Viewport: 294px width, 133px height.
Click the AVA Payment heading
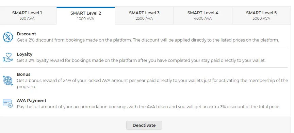[32, 101]
